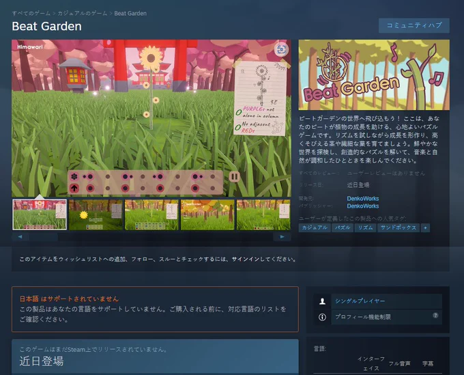
Task: Click the question mark help icon
Action: [x=435, y=315]
